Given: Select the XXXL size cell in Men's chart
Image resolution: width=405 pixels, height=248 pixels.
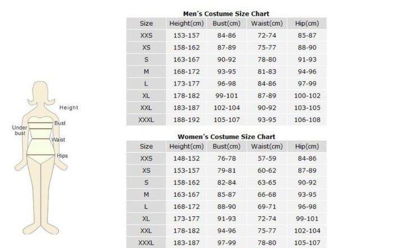Looking at the screenshot, I should point(146,119).
